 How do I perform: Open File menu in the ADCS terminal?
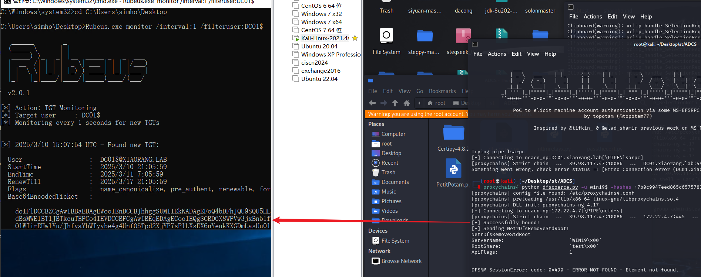coord(478,54)
